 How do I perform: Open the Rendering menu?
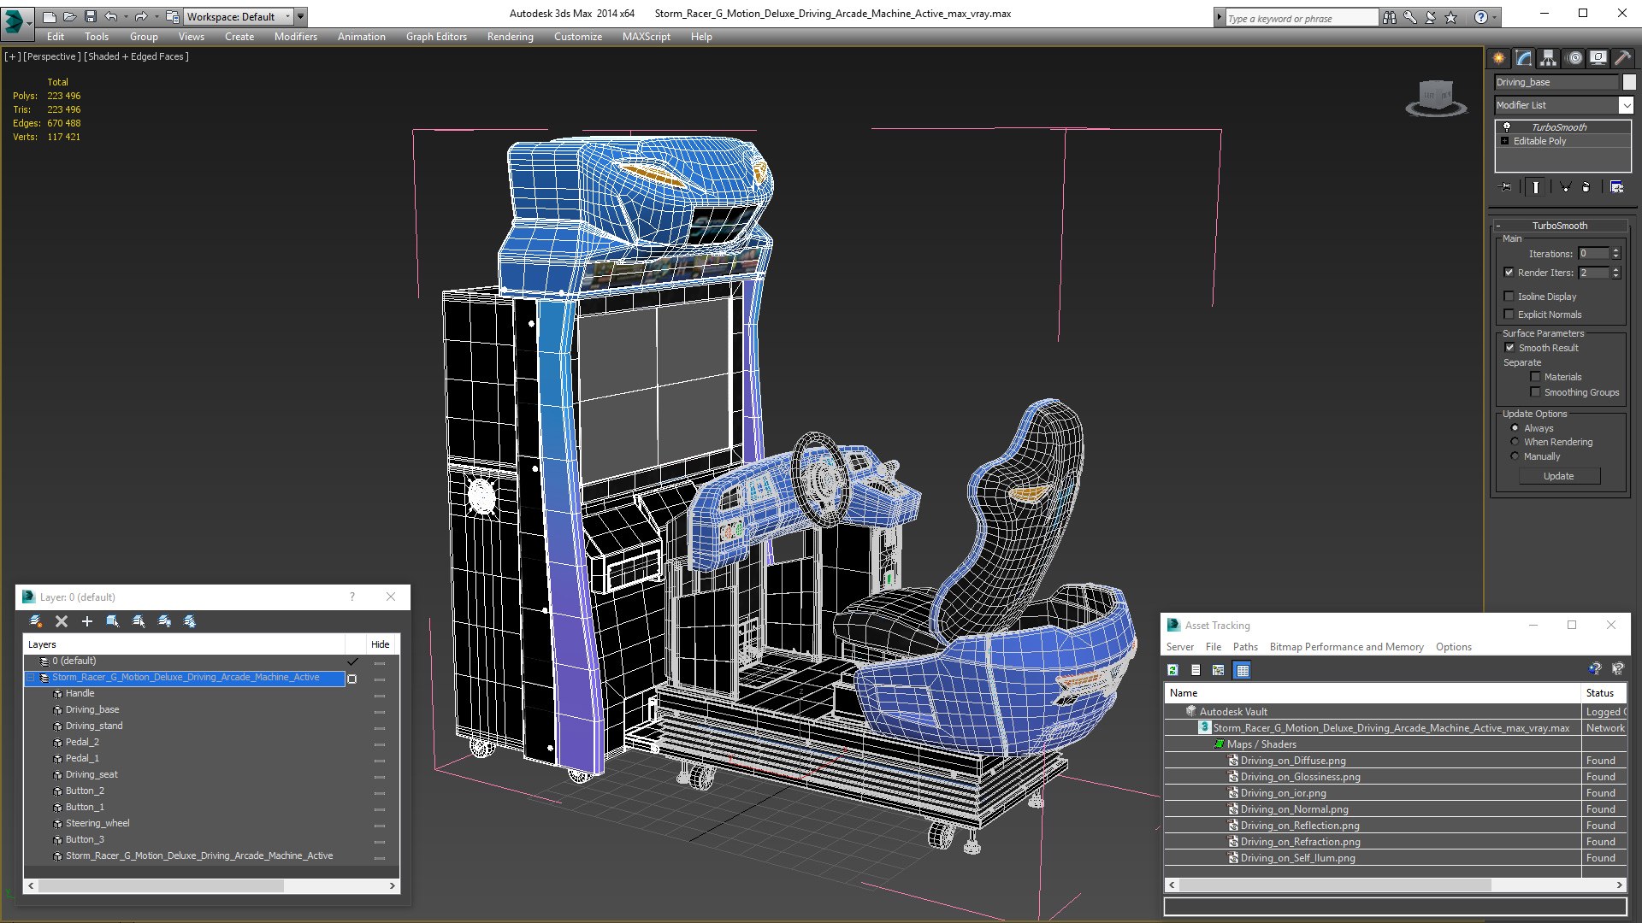(510, 37)
